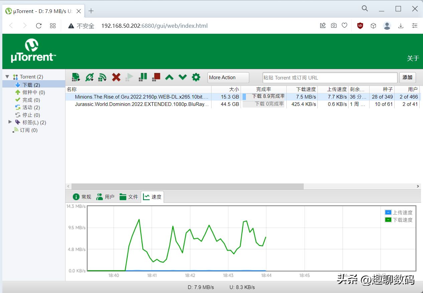Viewport: 423px width, 293px height.
Task: Click browser reload icon
Action: point(39,26)
